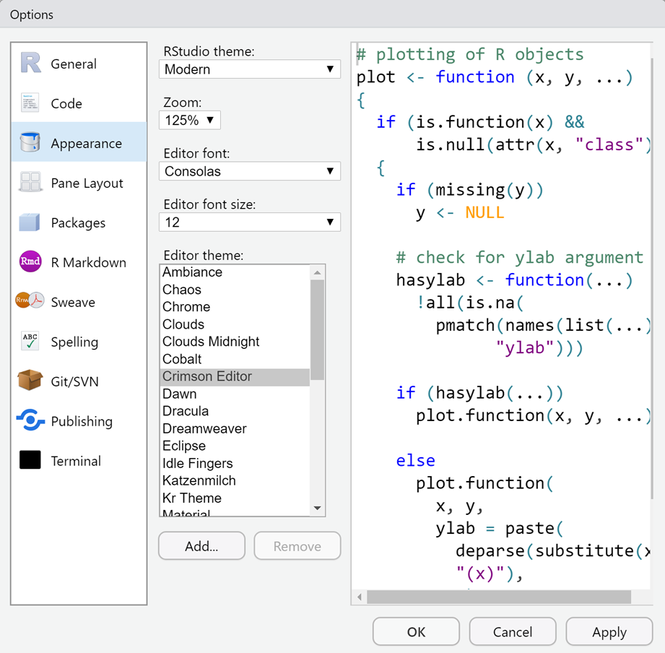This screenshot has height=653, width=665.
Task: Select the Katzenmilch editor theme
Action: pos(235,481)
